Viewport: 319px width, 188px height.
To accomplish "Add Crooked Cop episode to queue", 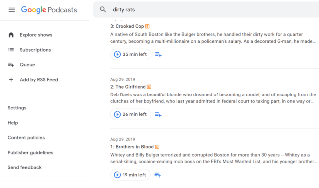I will (x=159, y=54).
